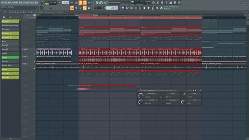Select the 'Marimba' pattern
Screen dimensions: 249x140
pyautogui.click(x=10, y=29)
